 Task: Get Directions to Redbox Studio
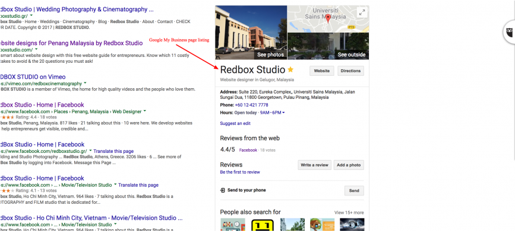point(351,70)
